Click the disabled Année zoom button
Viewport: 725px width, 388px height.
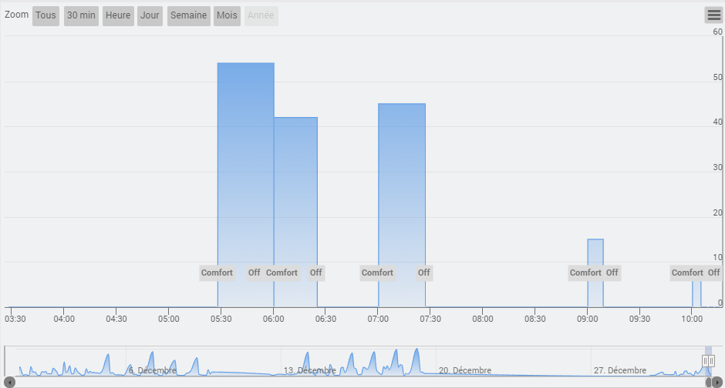261,15
